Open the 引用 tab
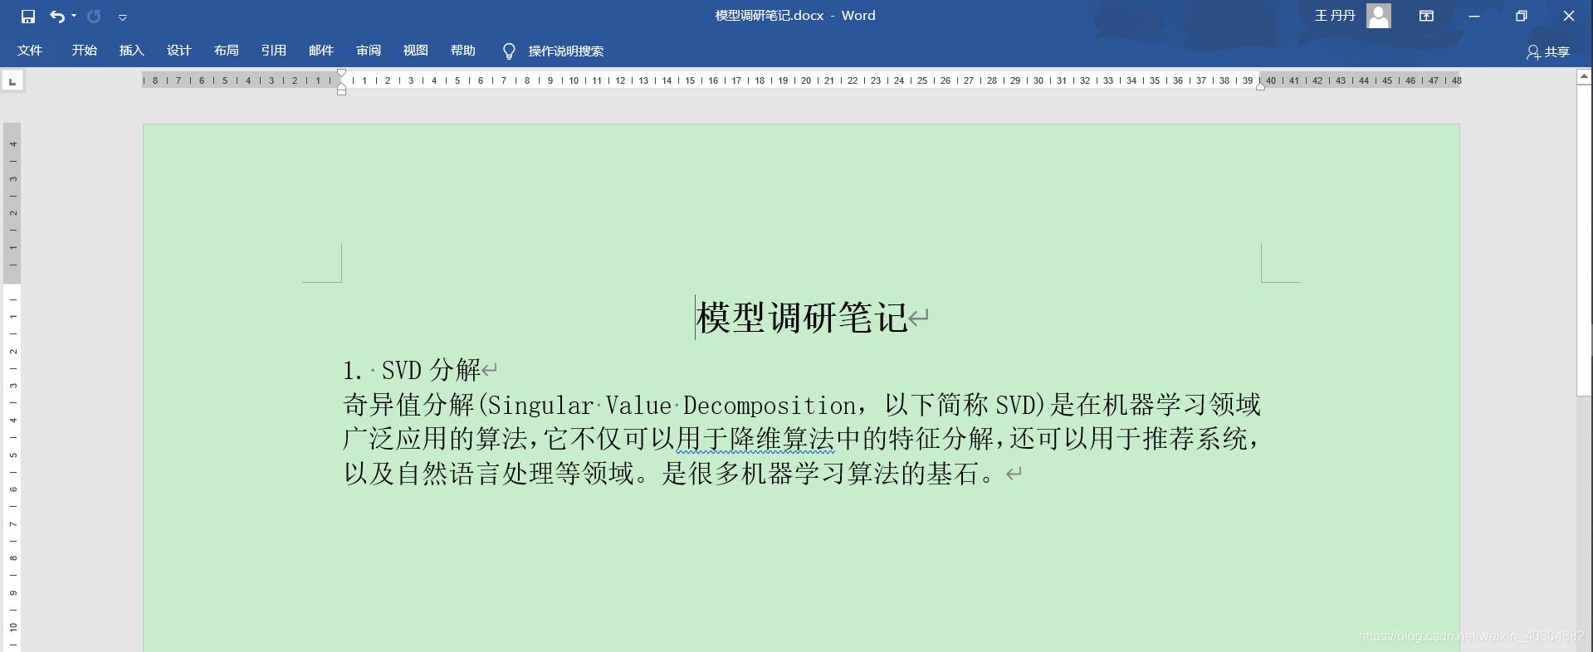1593x652 pixels. point(274,51)
